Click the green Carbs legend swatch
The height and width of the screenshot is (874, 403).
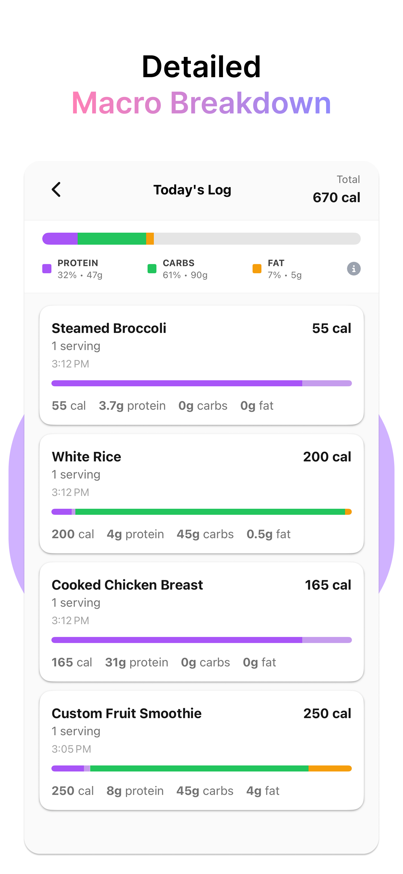pos(152,269)
